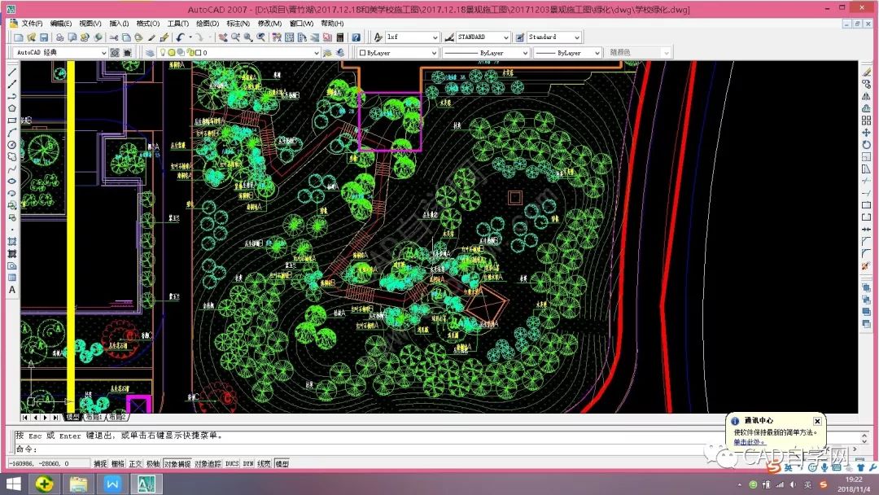The image size is (879, 495).
Task: Click the Plot printer icon
Action: (x=59, y=37)
